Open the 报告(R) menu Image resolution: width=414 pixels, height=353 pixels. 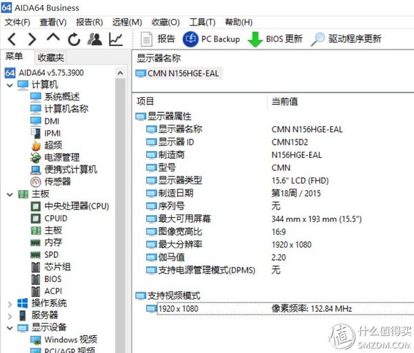[90, 22]
